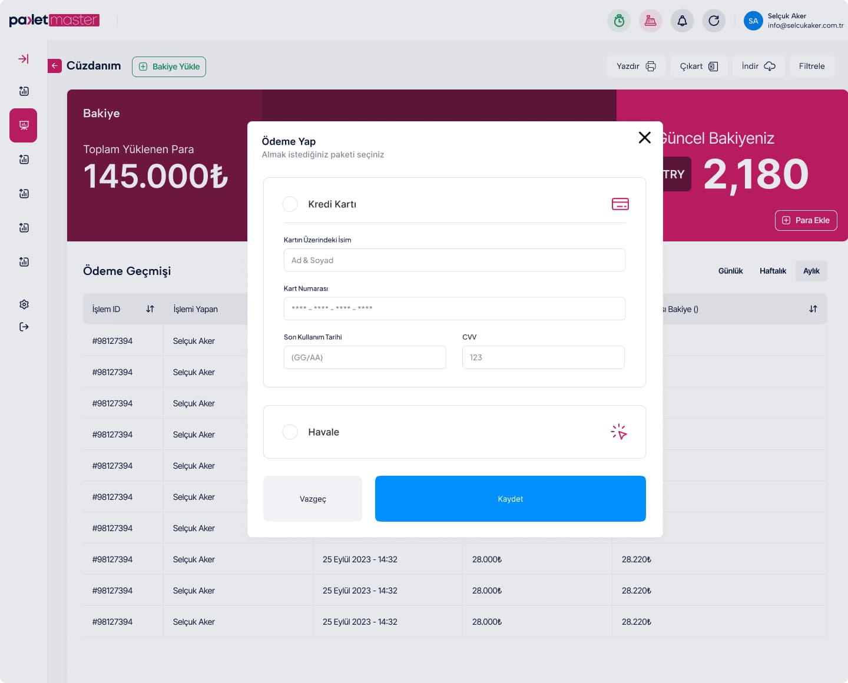This screenshot has height=683, width=848.
Task: Switch to the Aylık tab
Action: pos(811,271)
